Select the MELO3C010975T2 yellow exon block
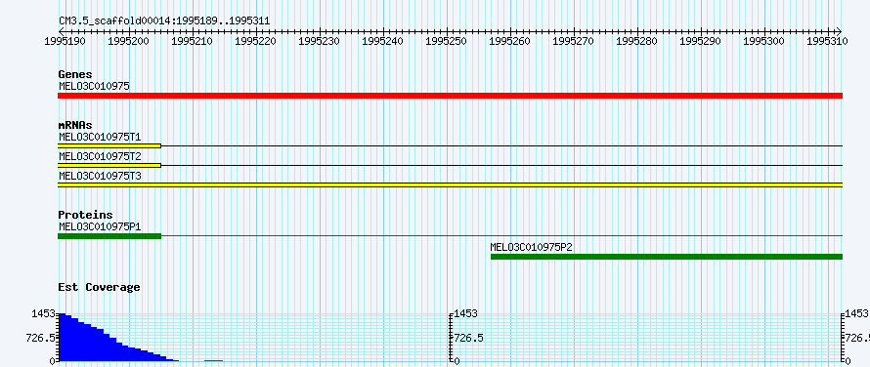 point(109,165)
